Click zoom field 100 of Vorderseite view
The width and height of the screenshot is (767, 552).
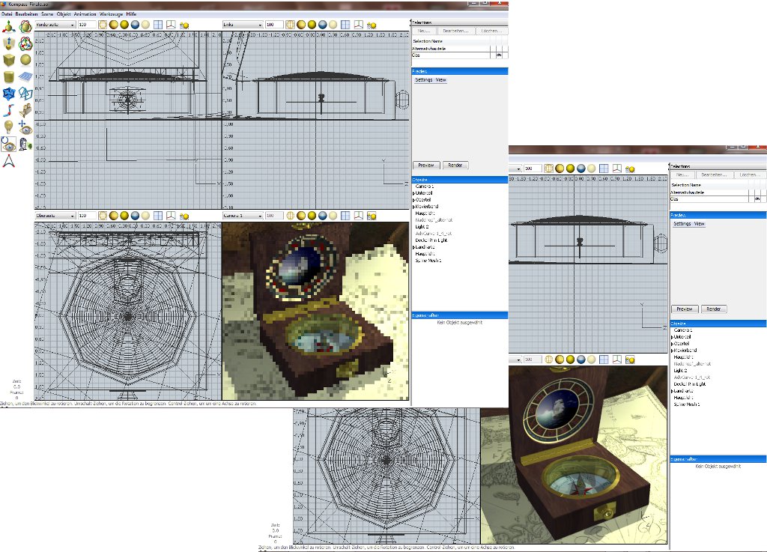point(87,25)
